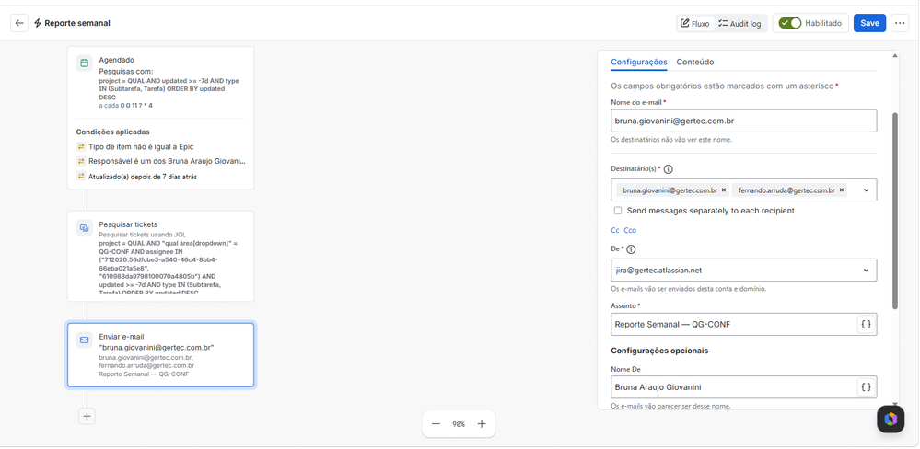The image size is (920, 449).
Task: Click the Nome do e-mail input field
Action: pyautogui.click(x=743, y=121)
